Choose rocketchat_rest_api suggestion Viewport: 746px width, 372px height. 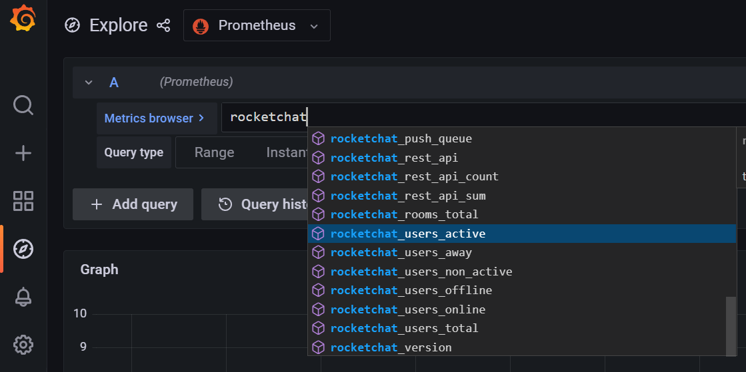tap(522, 158)
